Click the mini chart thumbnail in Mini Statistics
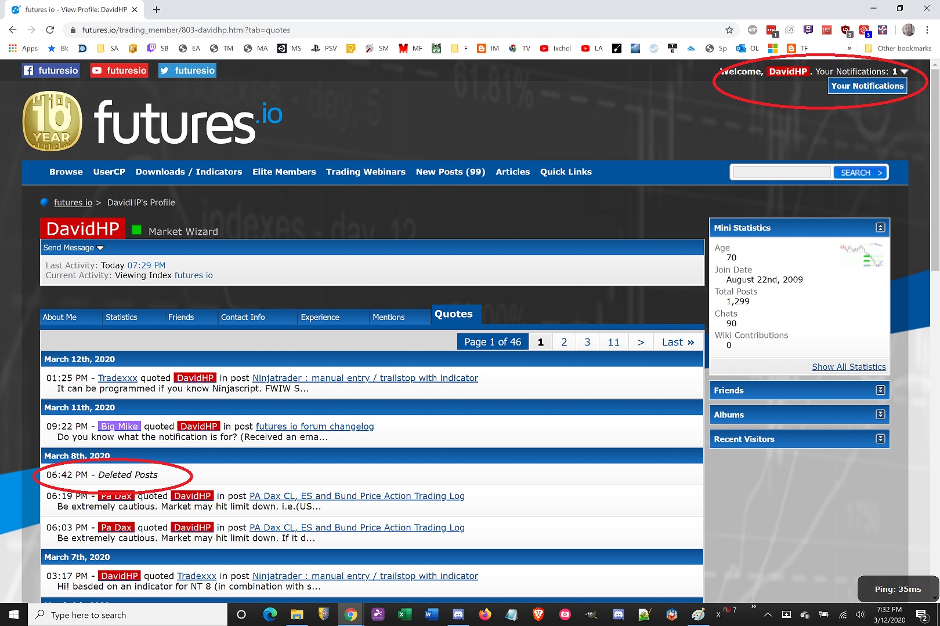Viewport: 940px width, 626px height. (x=862, y=256)
